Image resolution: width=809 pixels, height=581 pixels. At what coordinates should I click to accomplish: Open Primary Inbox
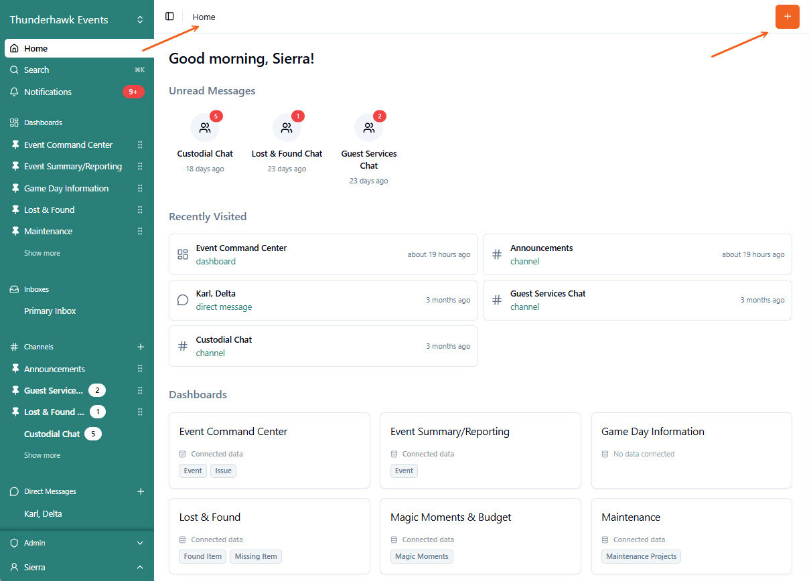pyautogui.click(x=50, y=311)
